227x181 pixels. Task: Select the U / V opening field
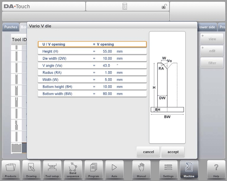tap(92, 44)
